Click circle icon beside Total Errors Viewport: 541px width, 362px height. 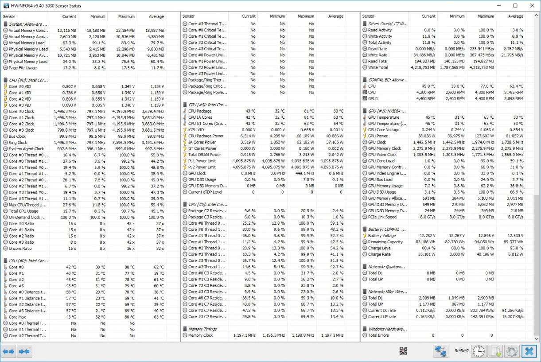coord(365,335)
